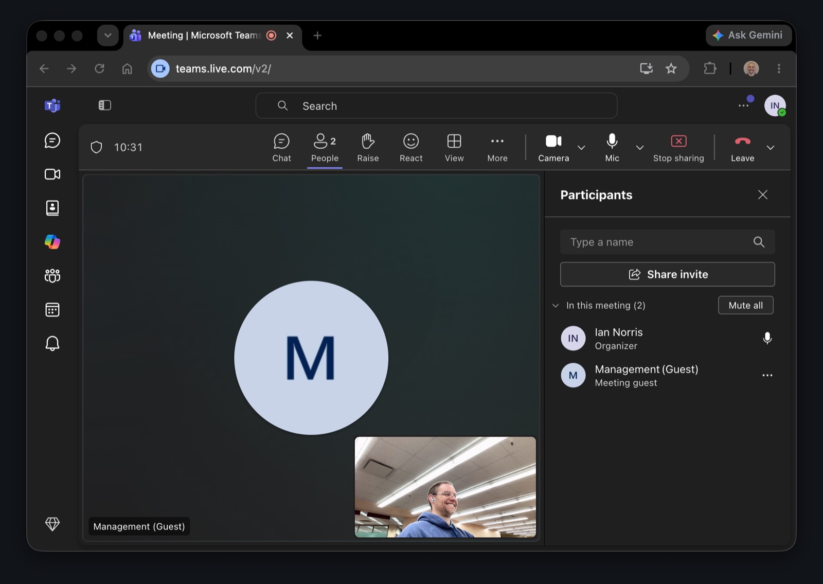This screenshot has height=584, width=823.
Task: Open the Chrome three-dot menu
Action: pos(779,68)
